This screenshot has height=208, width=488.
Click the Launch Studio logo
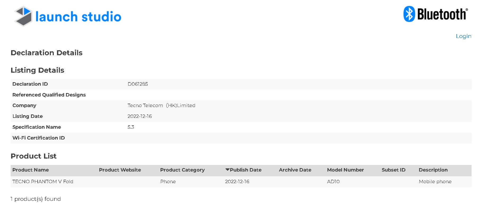pyautogui.click(x=68, y=16)
